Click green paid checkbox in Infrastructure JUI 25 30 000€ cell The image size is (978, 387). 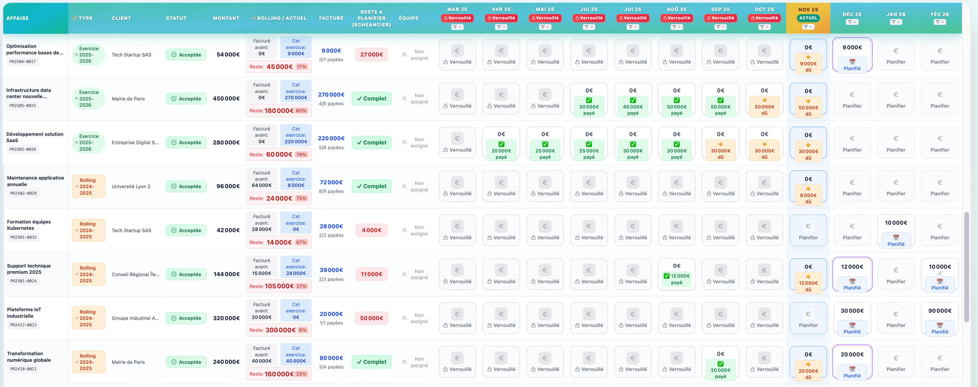coord(589,100)
